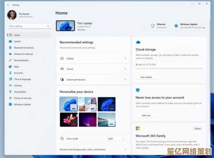Click the Privacy & security shield icon
The image size is (214, 158).
(x=10, y=98)
